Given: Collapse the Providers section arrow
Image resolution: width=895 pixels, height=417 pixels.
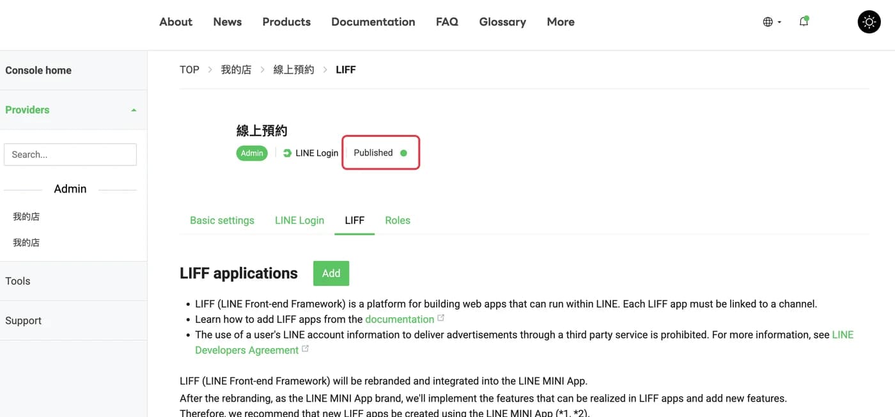Looking at the screenshot, I should pos(134,110).
